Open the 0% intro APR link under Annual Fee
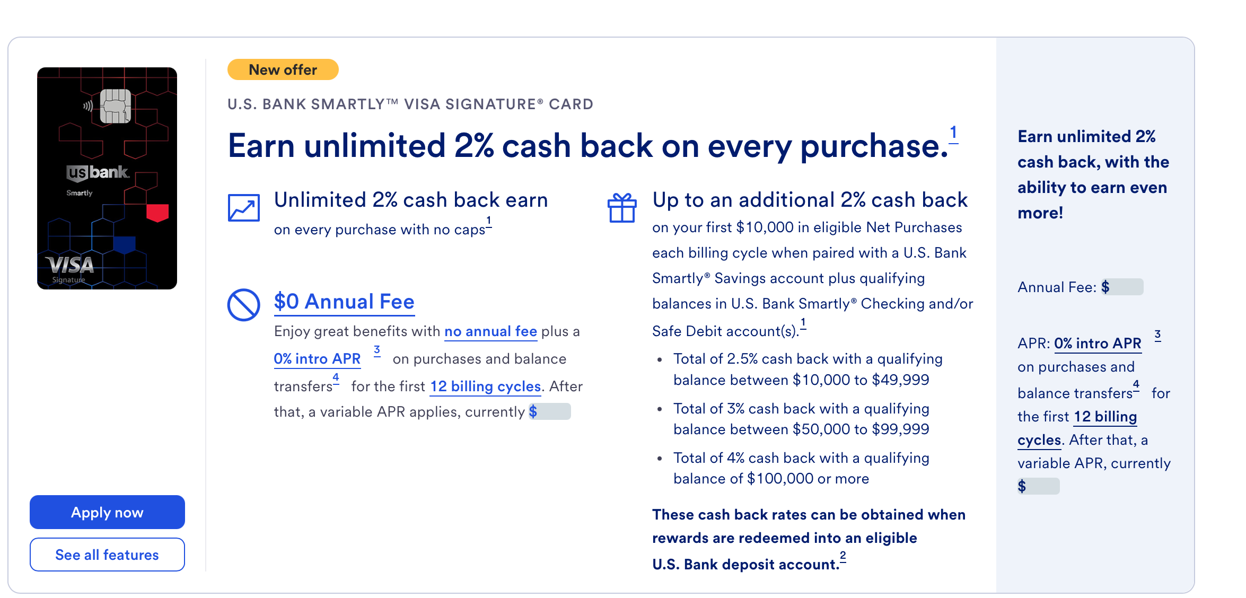The image size is (1246, 598). [x=317, y=359]
